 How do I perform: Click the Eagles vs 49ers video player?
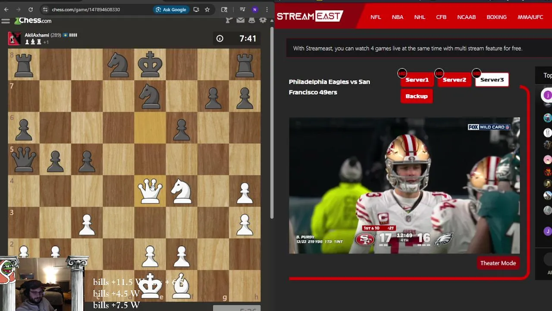point(405,185)
